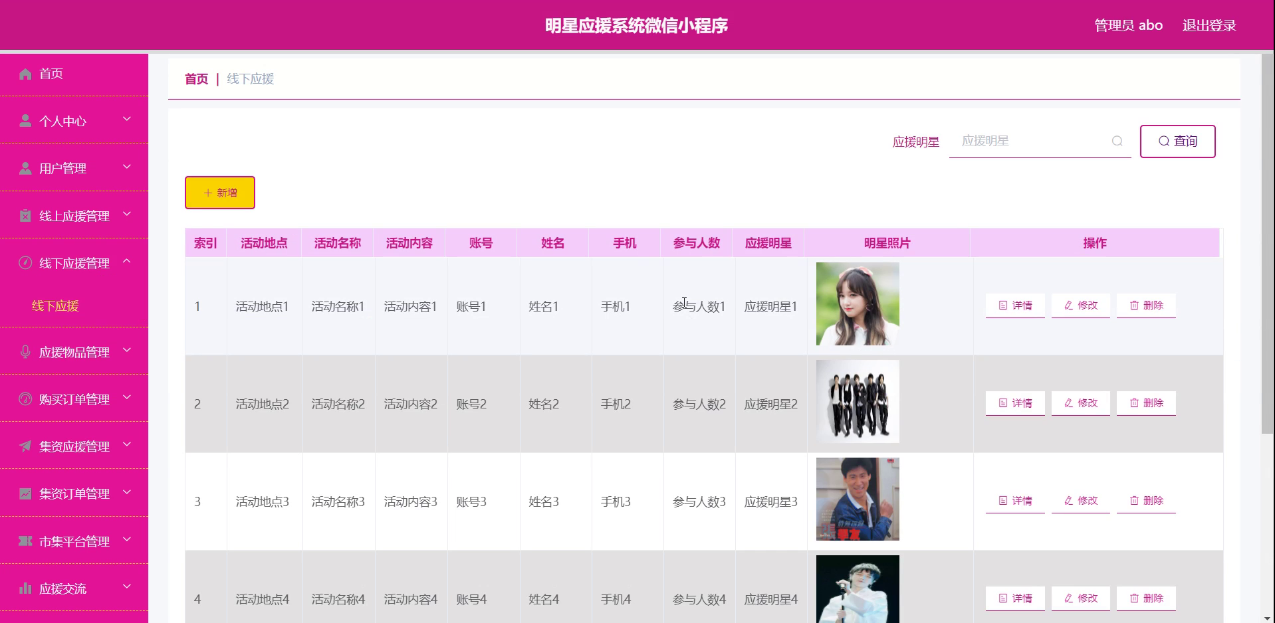Click the 首页 breadcrumb link
1275x623 pixels.
(x=196, y=79)
